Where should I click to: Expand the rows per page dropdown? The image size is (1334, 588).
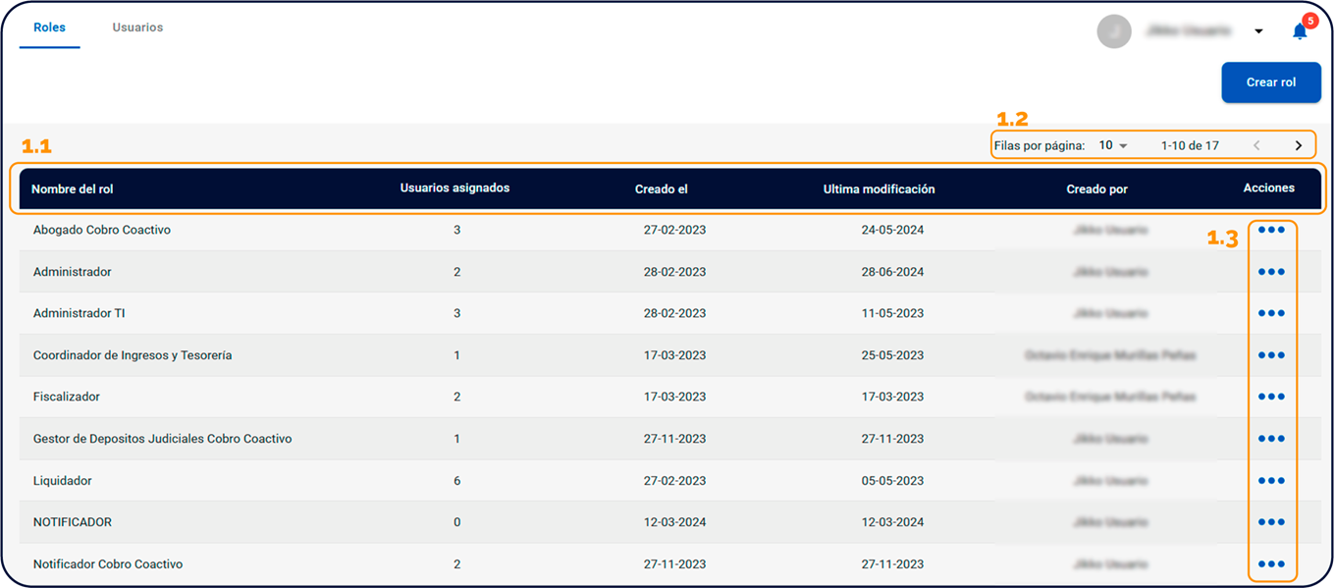click(1113, 145)
